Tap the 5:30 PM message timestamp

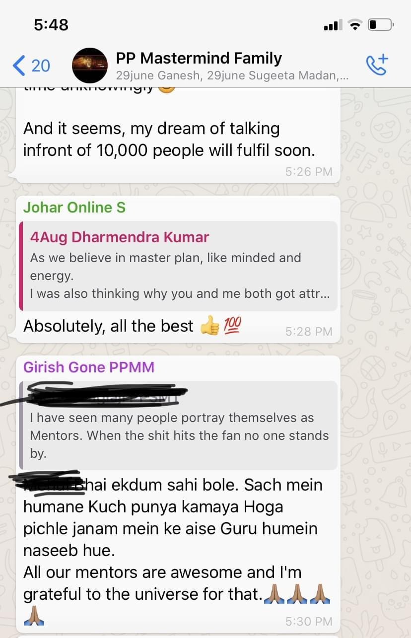click(x=309, y=621)
